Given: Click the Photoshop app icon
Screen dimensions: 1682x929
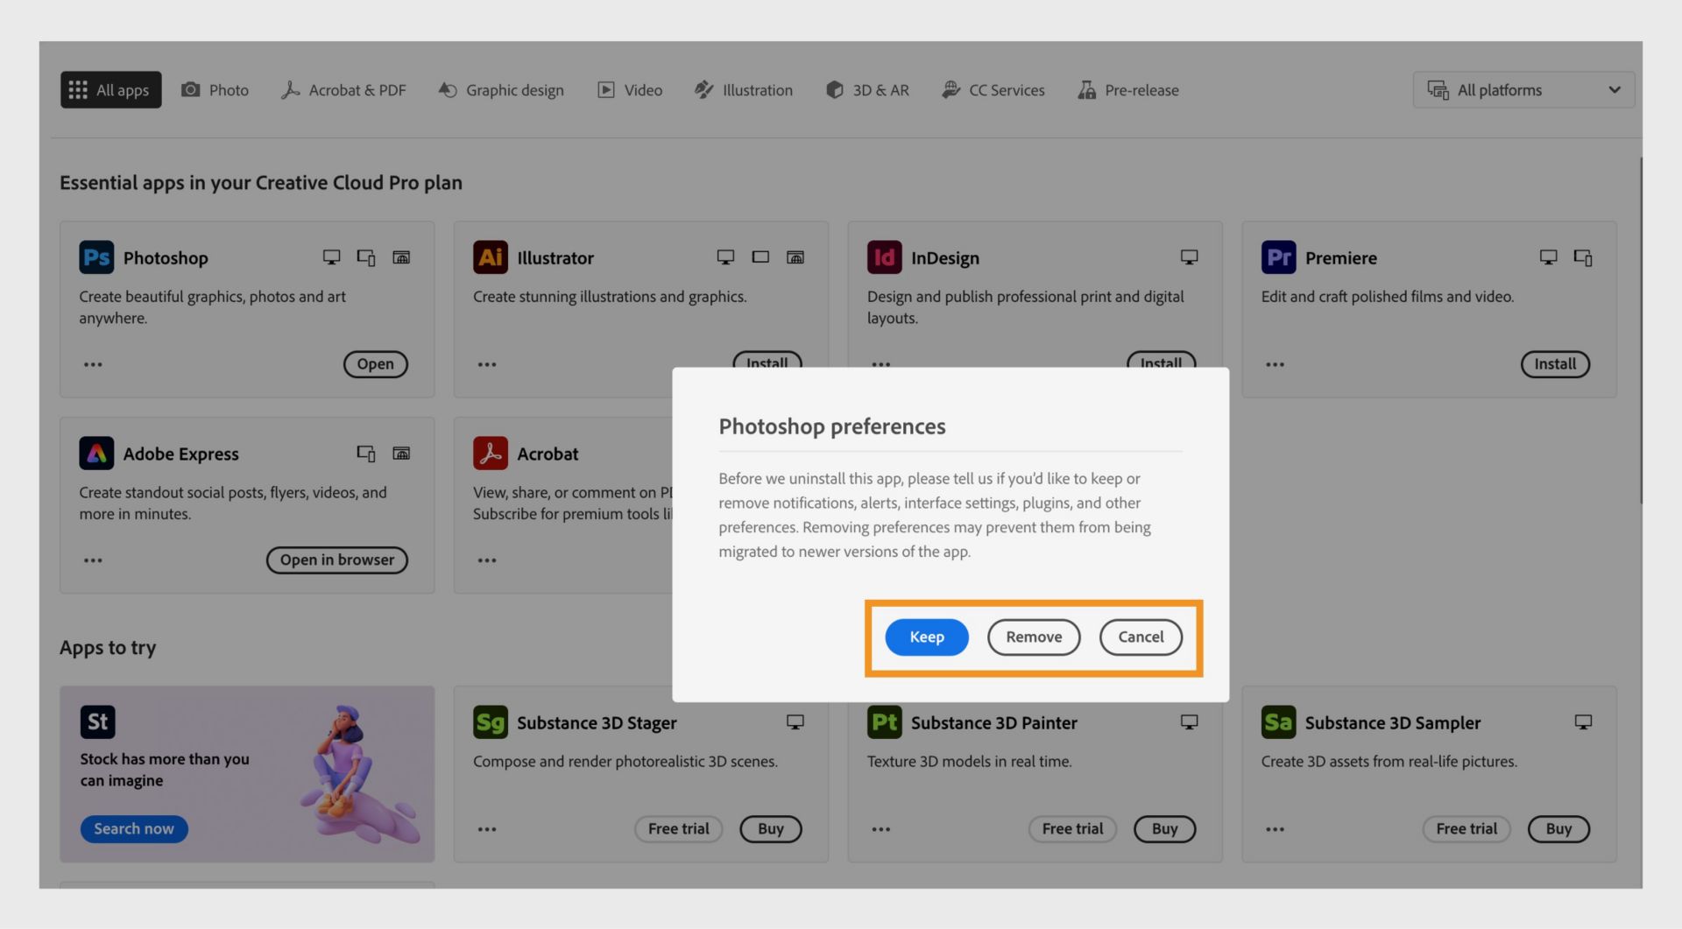Looking at the screenshot, I should [x=96, y=257].
